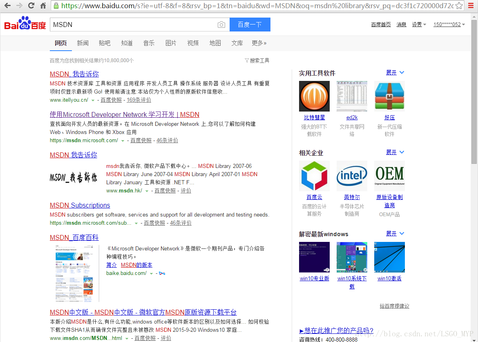This screenshot has width=478, height=342.
Task: Click the 简介 sublink
Action: (x=111, y=265)
